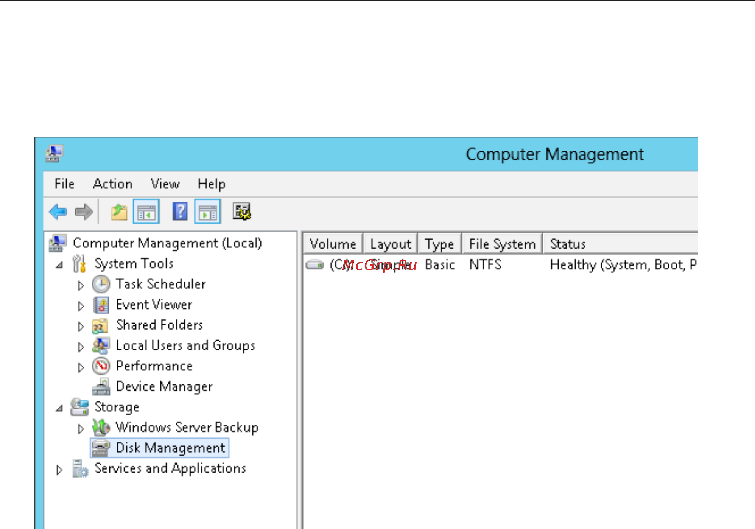Sort by the Type column header

point(439,244)
